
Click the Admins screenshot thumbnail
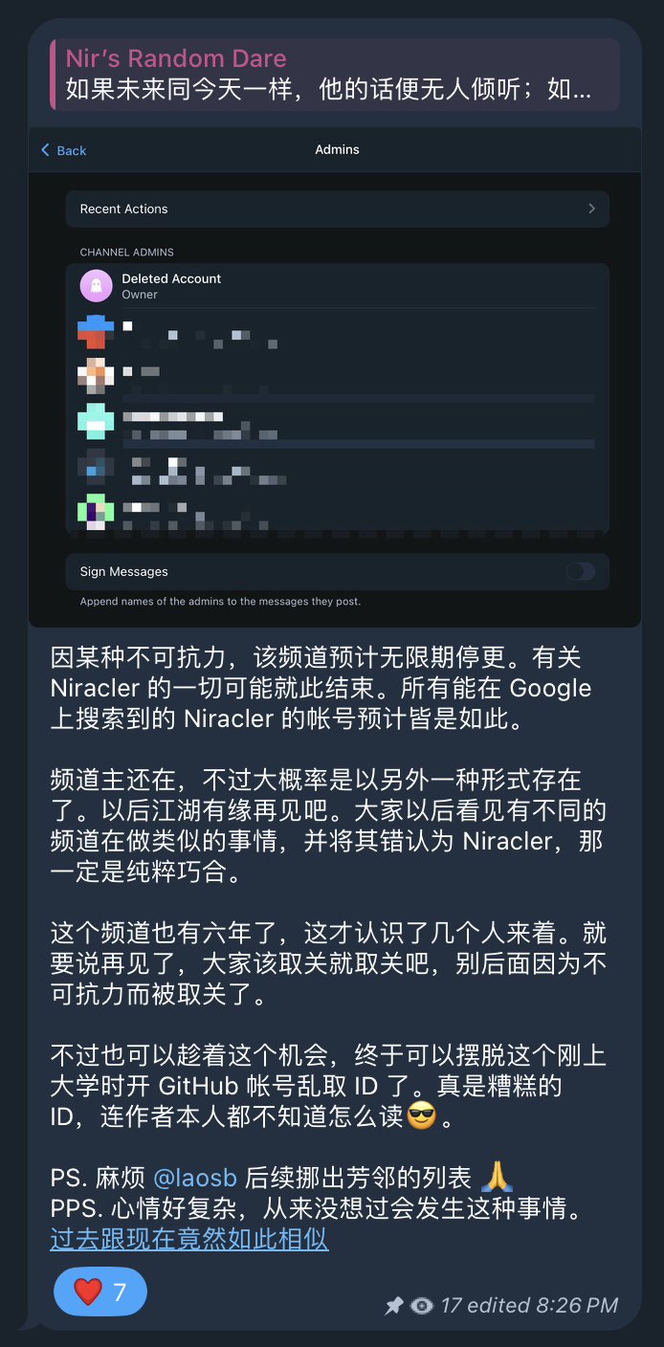[335, 377]
